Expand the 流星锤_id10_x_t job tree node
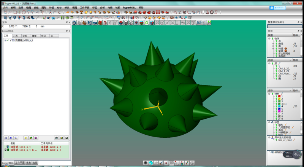Viewport: 304px width, 167px height. 5,40
